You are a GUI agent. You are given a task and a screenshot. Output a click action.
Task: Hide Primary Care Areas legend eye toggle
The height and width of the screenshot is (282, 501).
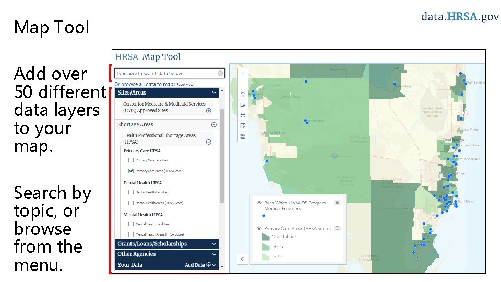(x=259, y=228)
